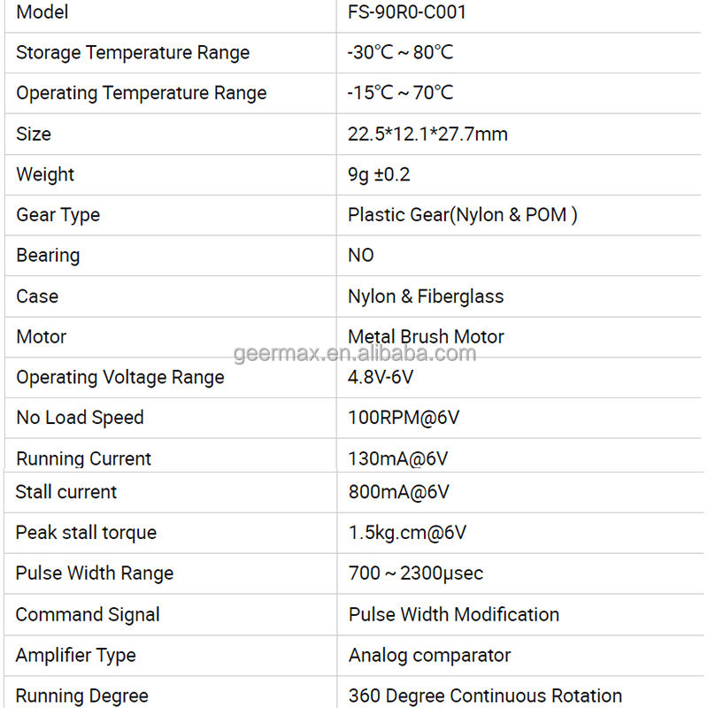The image size is (708, 708).
Task: Select the Command Signal label
Action: (x=88, y=614)
